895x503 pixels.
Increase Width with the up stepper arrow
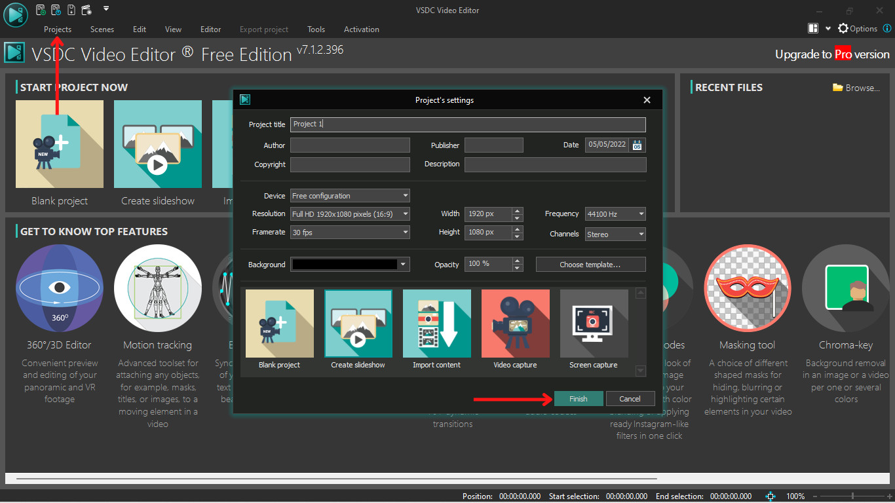point(518,211)
